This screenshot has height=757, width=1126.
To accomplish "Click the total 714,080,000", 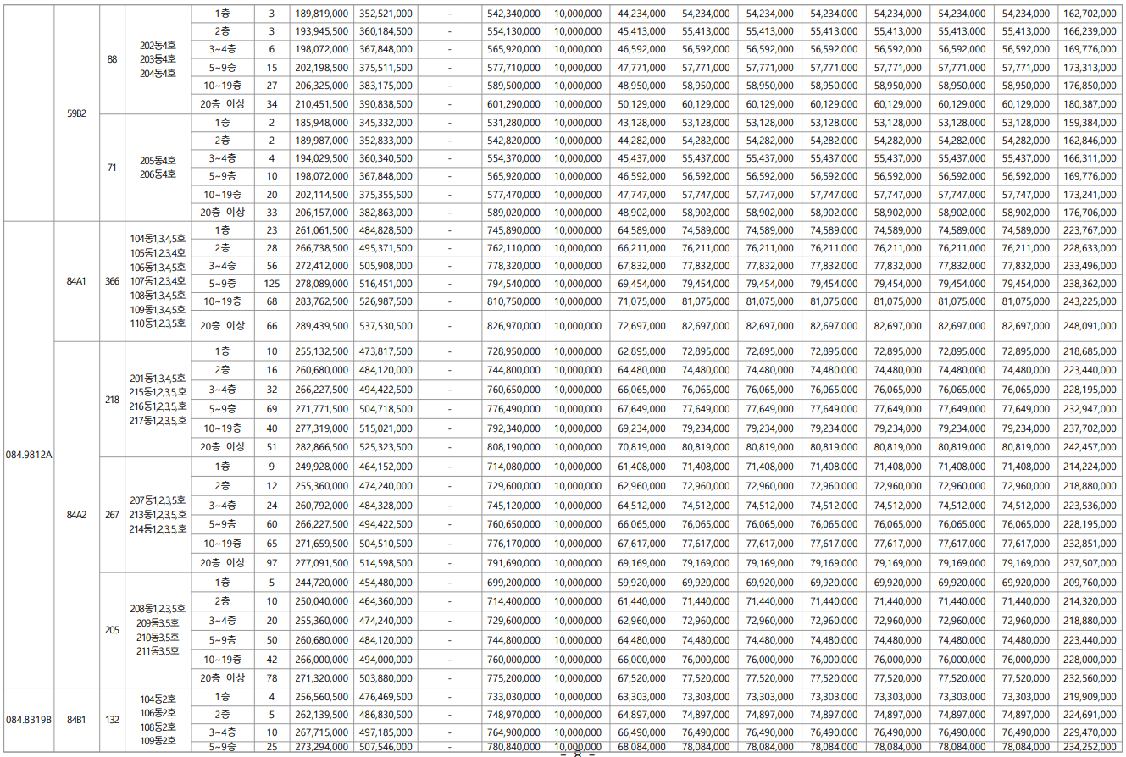I will coord(514,467).
